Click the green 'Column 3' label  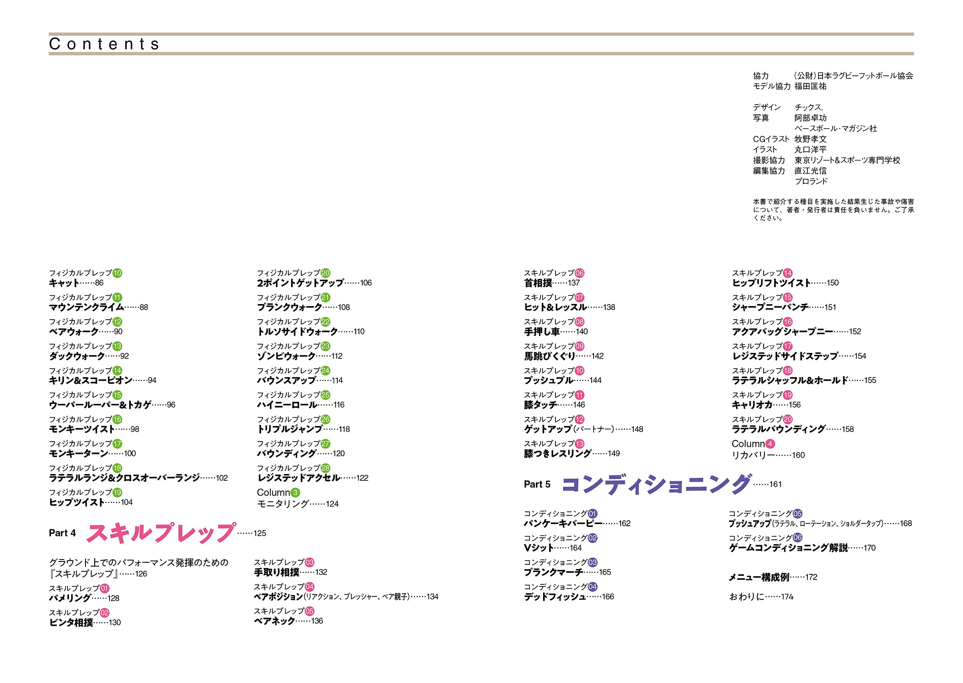pyautogui.click(x=278, y=492)
